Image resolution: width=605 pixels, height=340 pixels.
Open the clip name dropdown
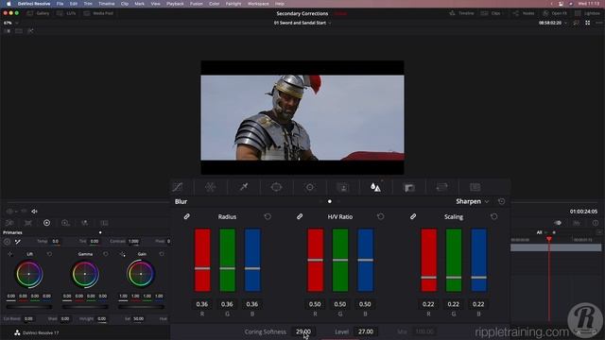[x=302, y=23]
